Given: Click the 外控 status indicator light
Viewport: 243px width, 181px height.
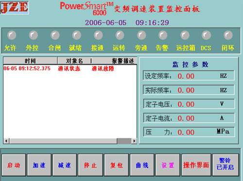Looking at the screenshot, I should 34,35.
